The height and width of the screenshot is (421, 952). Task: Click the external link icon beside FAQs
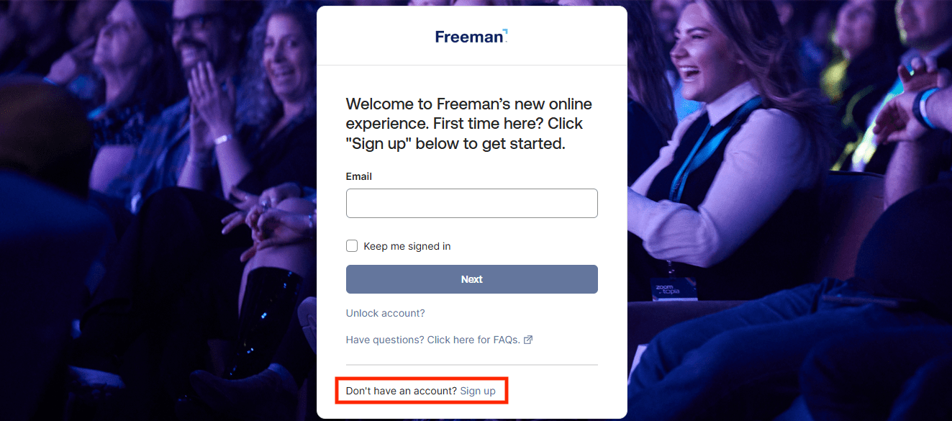tap(528, 340)
